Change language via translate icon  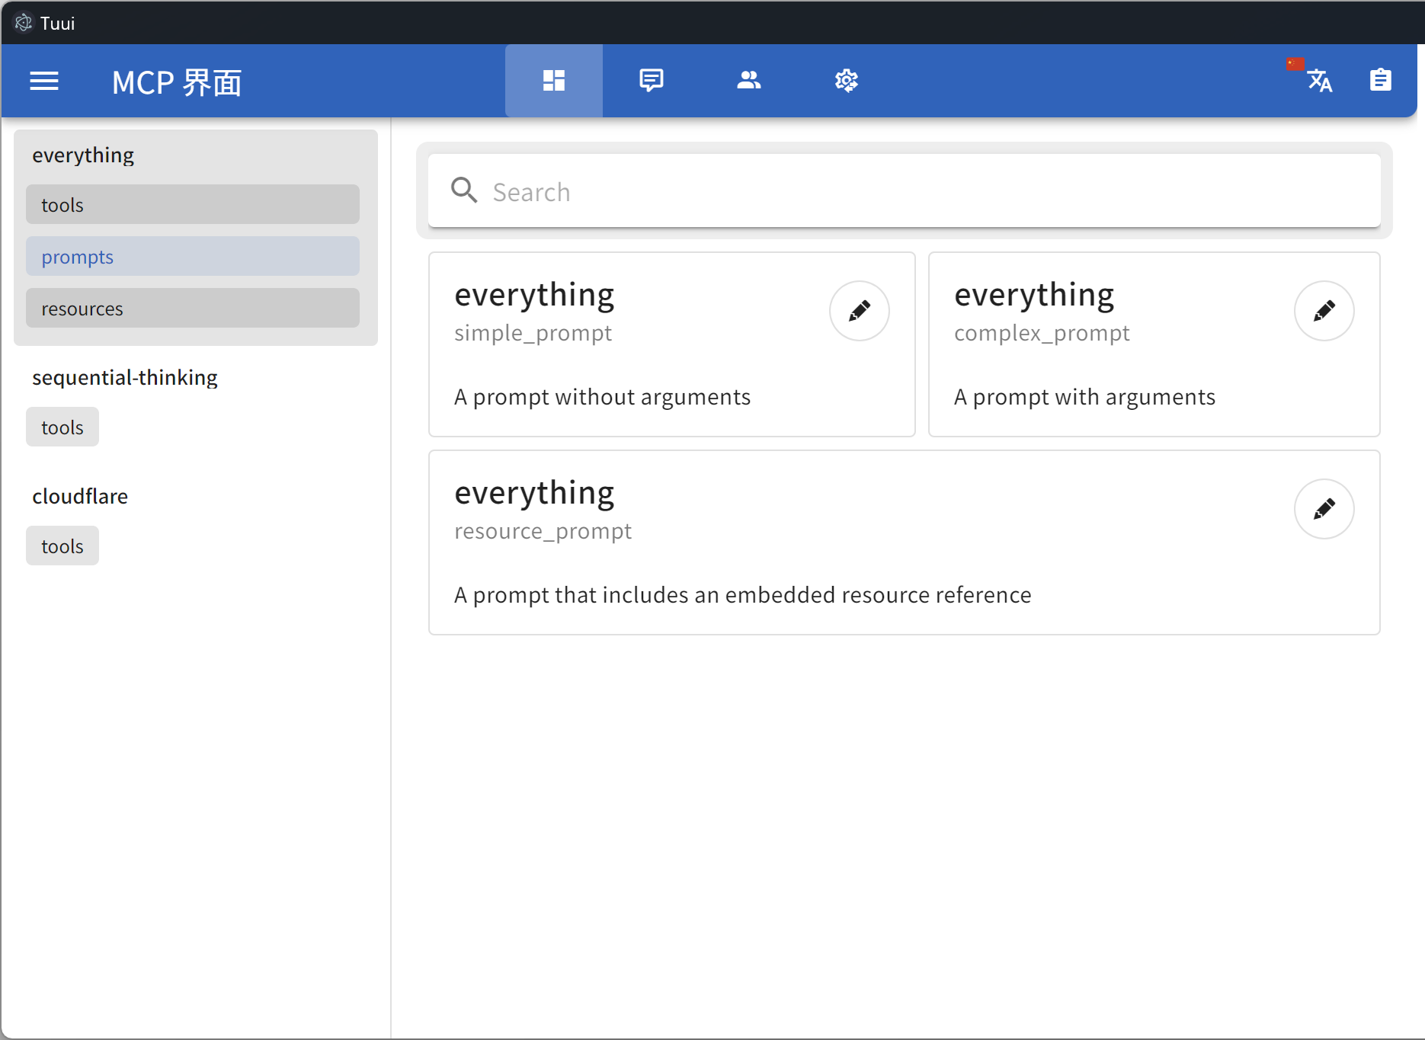pos(1319,81)
